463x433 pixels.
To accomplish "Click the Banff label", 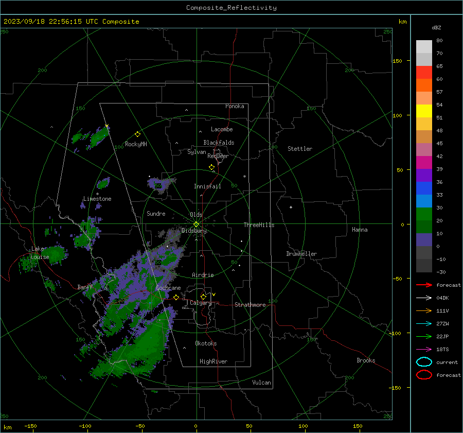I will [x=85, y=287].
